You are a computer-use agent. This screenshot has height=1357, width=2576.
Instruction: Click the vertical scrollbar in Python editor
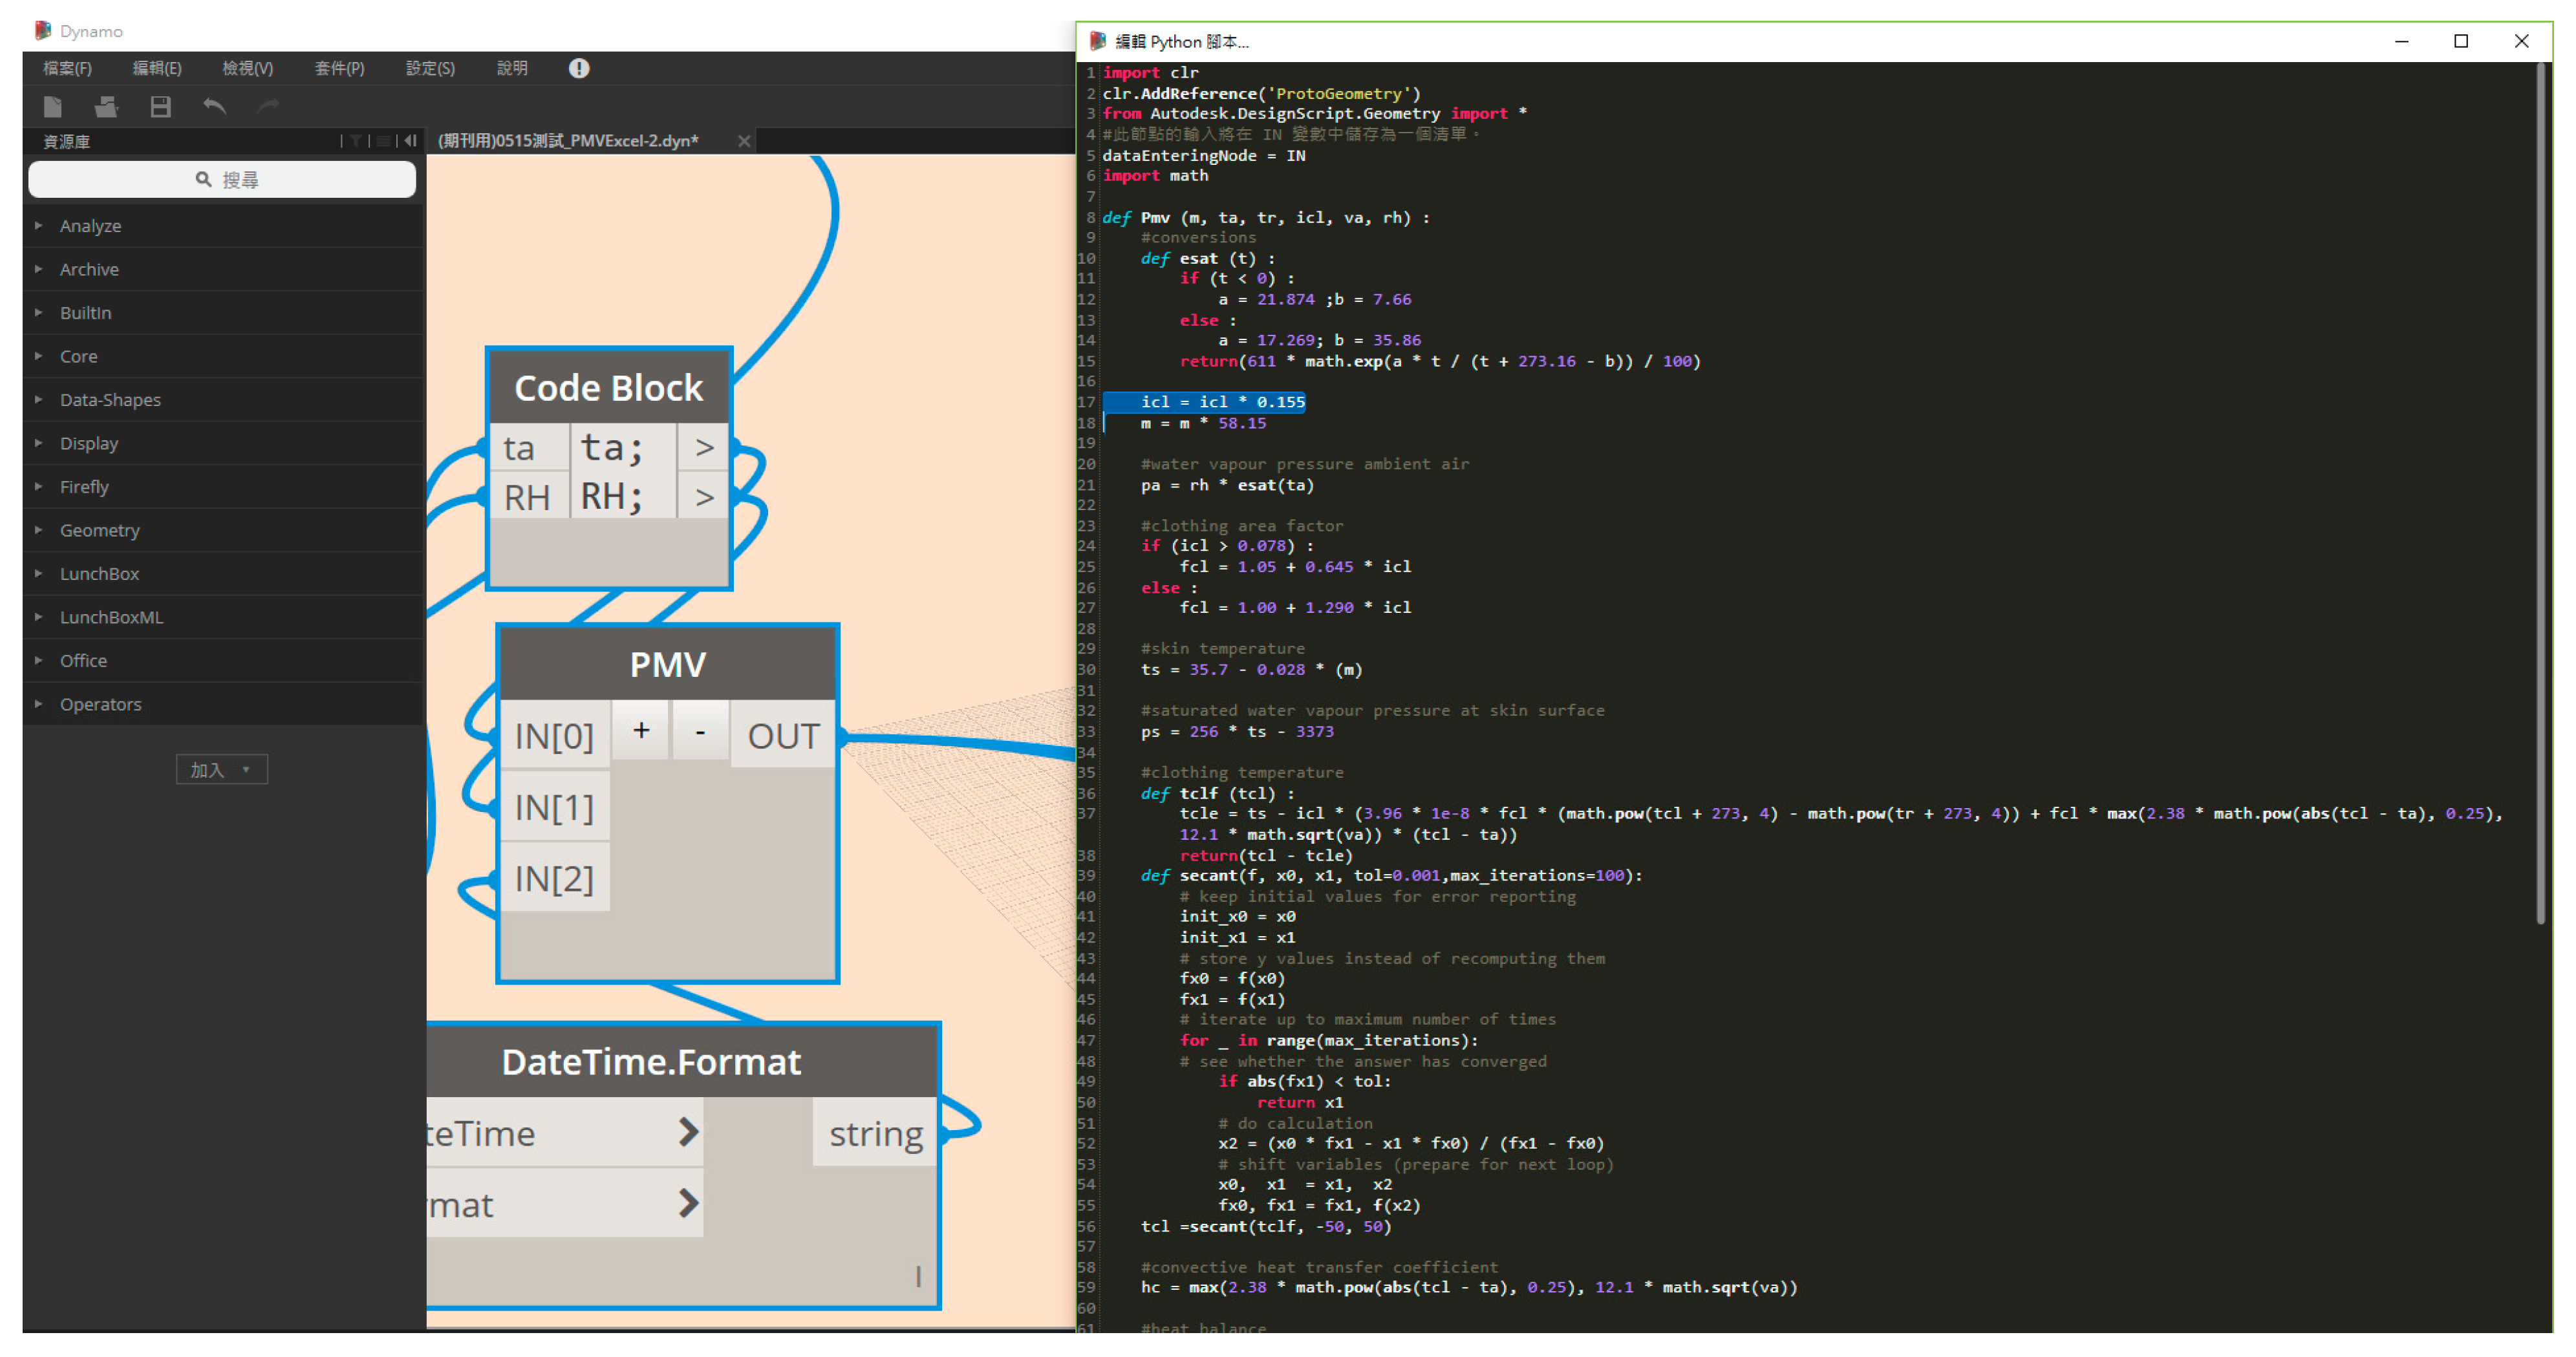[x=2540, y=495]
